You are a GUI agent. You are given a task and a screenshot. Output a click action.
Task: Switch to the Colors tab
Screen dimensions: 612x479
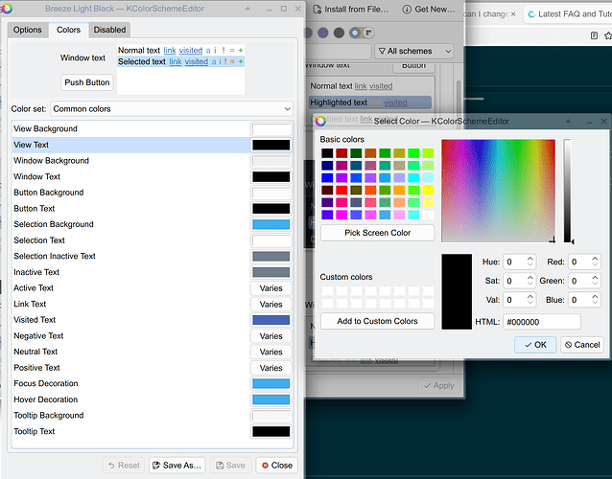68,30
